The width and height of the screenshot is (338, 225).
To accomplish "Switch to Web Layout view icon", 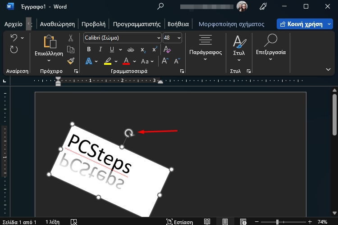I will pos(243,222).
